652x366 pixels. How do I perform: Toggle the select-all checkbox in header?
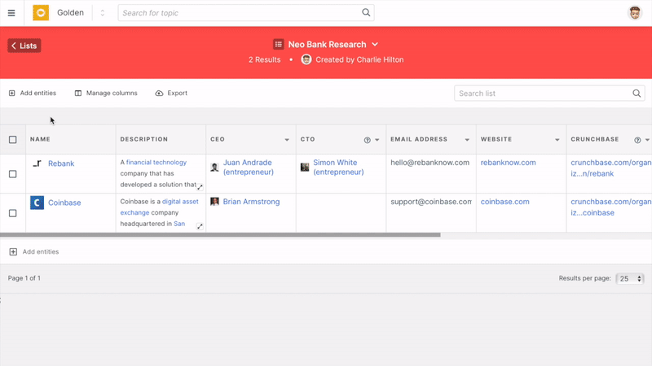(13, 139)
